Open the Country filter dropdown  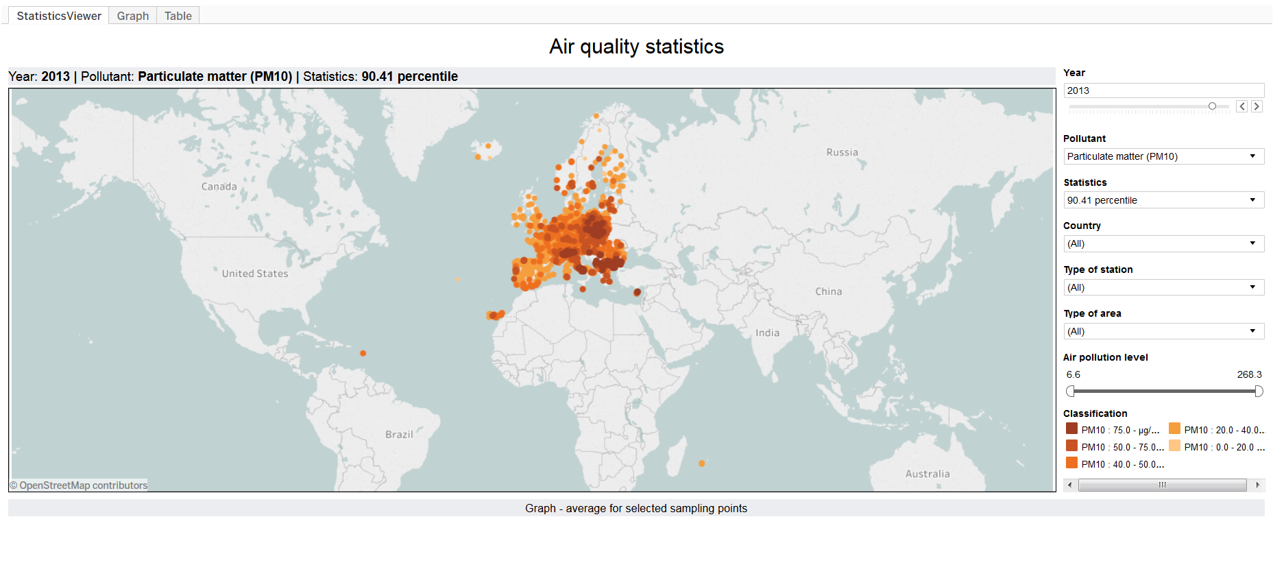click(x=1163, y=243)
